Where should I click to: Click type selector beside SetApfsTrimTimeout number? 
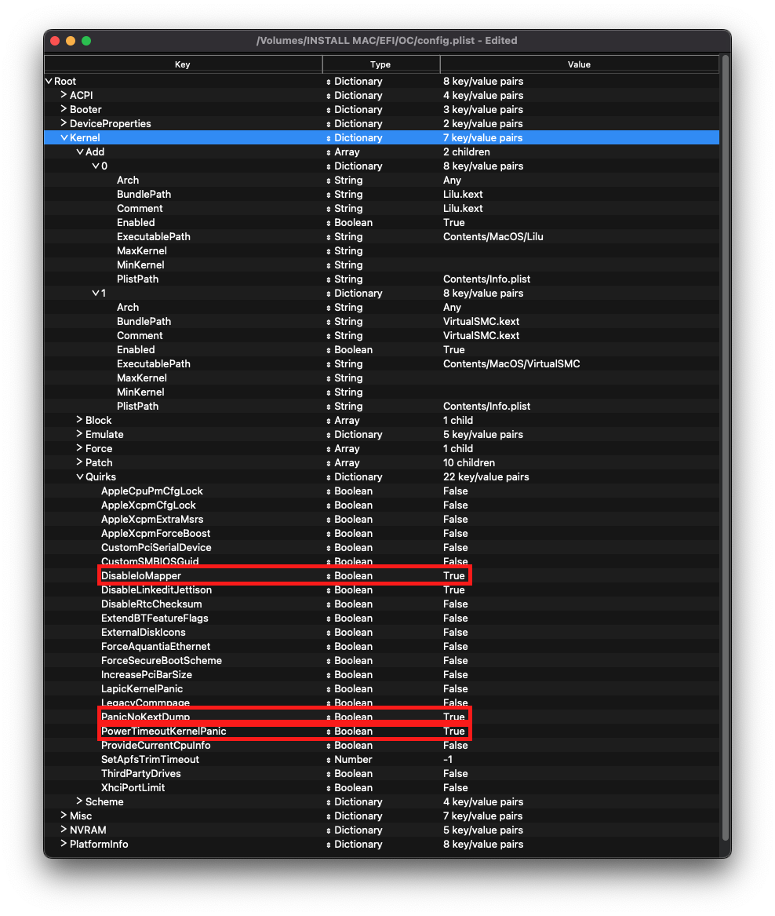(328, 759)
